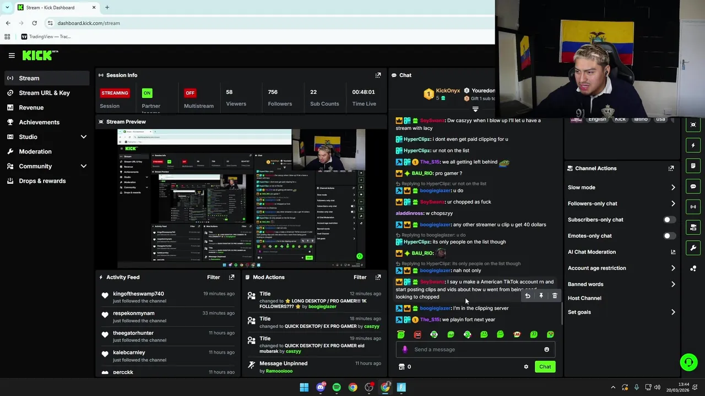Open the emoji picker in message box
705x396 pixels.
[x=546, y=349]
